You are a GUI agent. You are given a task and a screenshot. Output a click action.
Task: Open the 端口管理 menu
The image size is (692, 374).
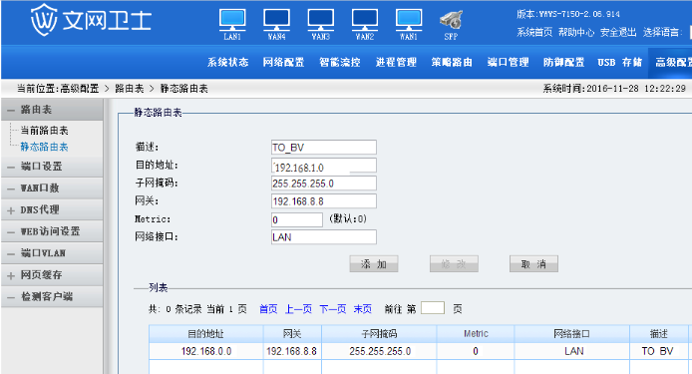coord(508,62)
